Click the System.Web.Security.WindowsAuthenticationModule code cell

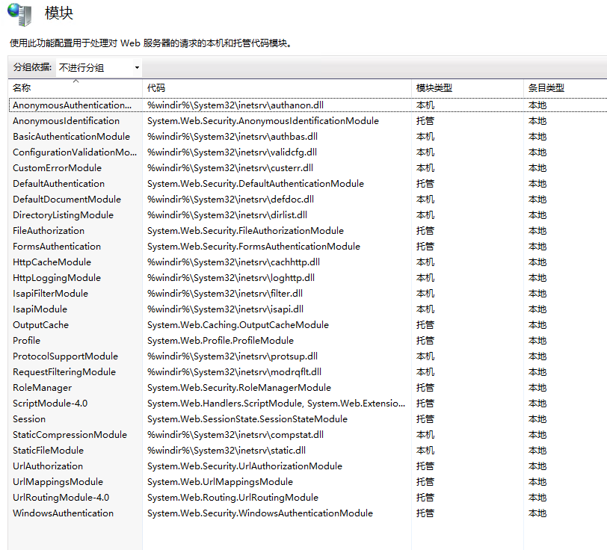[x=260, y=513]
